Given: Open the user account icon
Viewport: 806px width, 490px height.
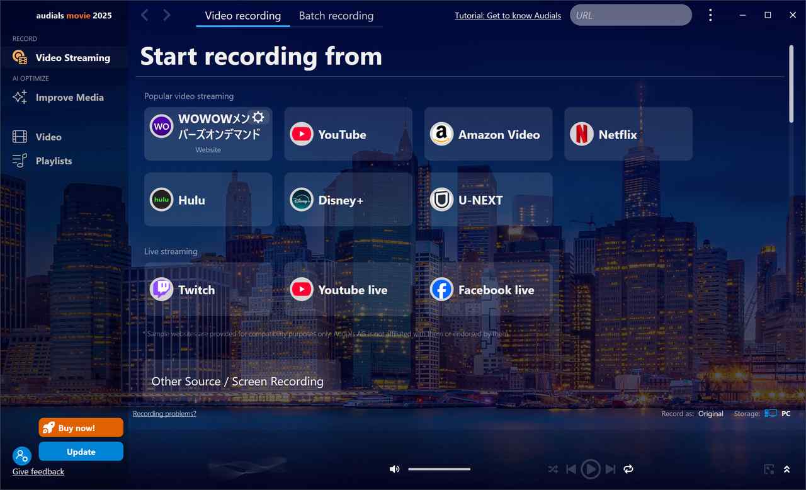Looking at the screenshot, I should (x=22, y=456).
